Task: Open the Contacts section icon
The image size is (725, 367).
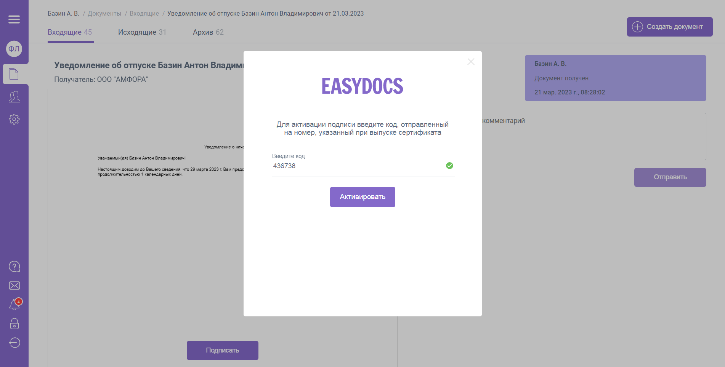Action: tap(14, 97)
